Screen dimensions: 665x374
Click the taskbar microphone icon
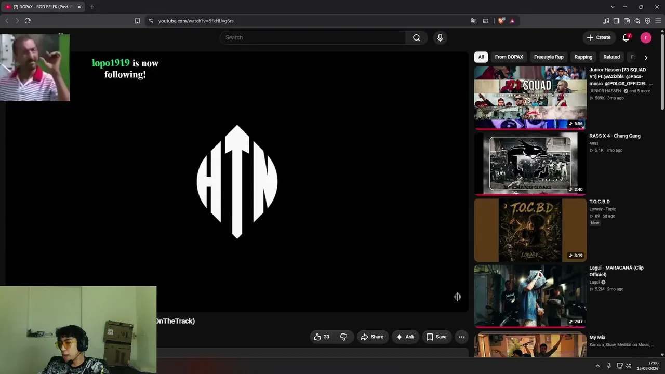coord(608,366)
